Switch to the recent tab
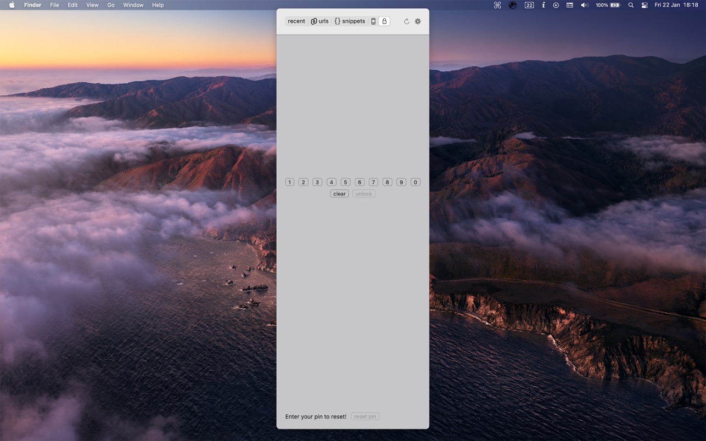 tap(296, 21)
